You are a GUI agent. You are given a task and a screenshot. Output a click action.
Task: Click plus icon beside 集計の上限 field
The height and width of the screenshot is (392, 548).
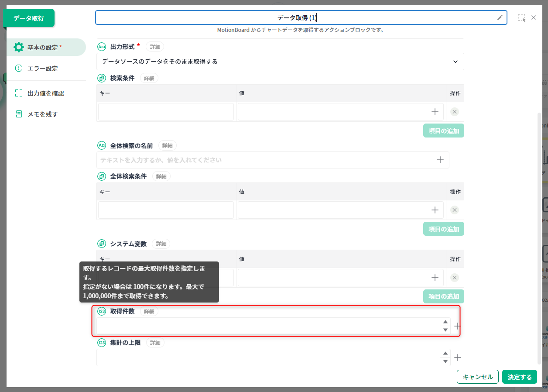[x=458, y=358]
